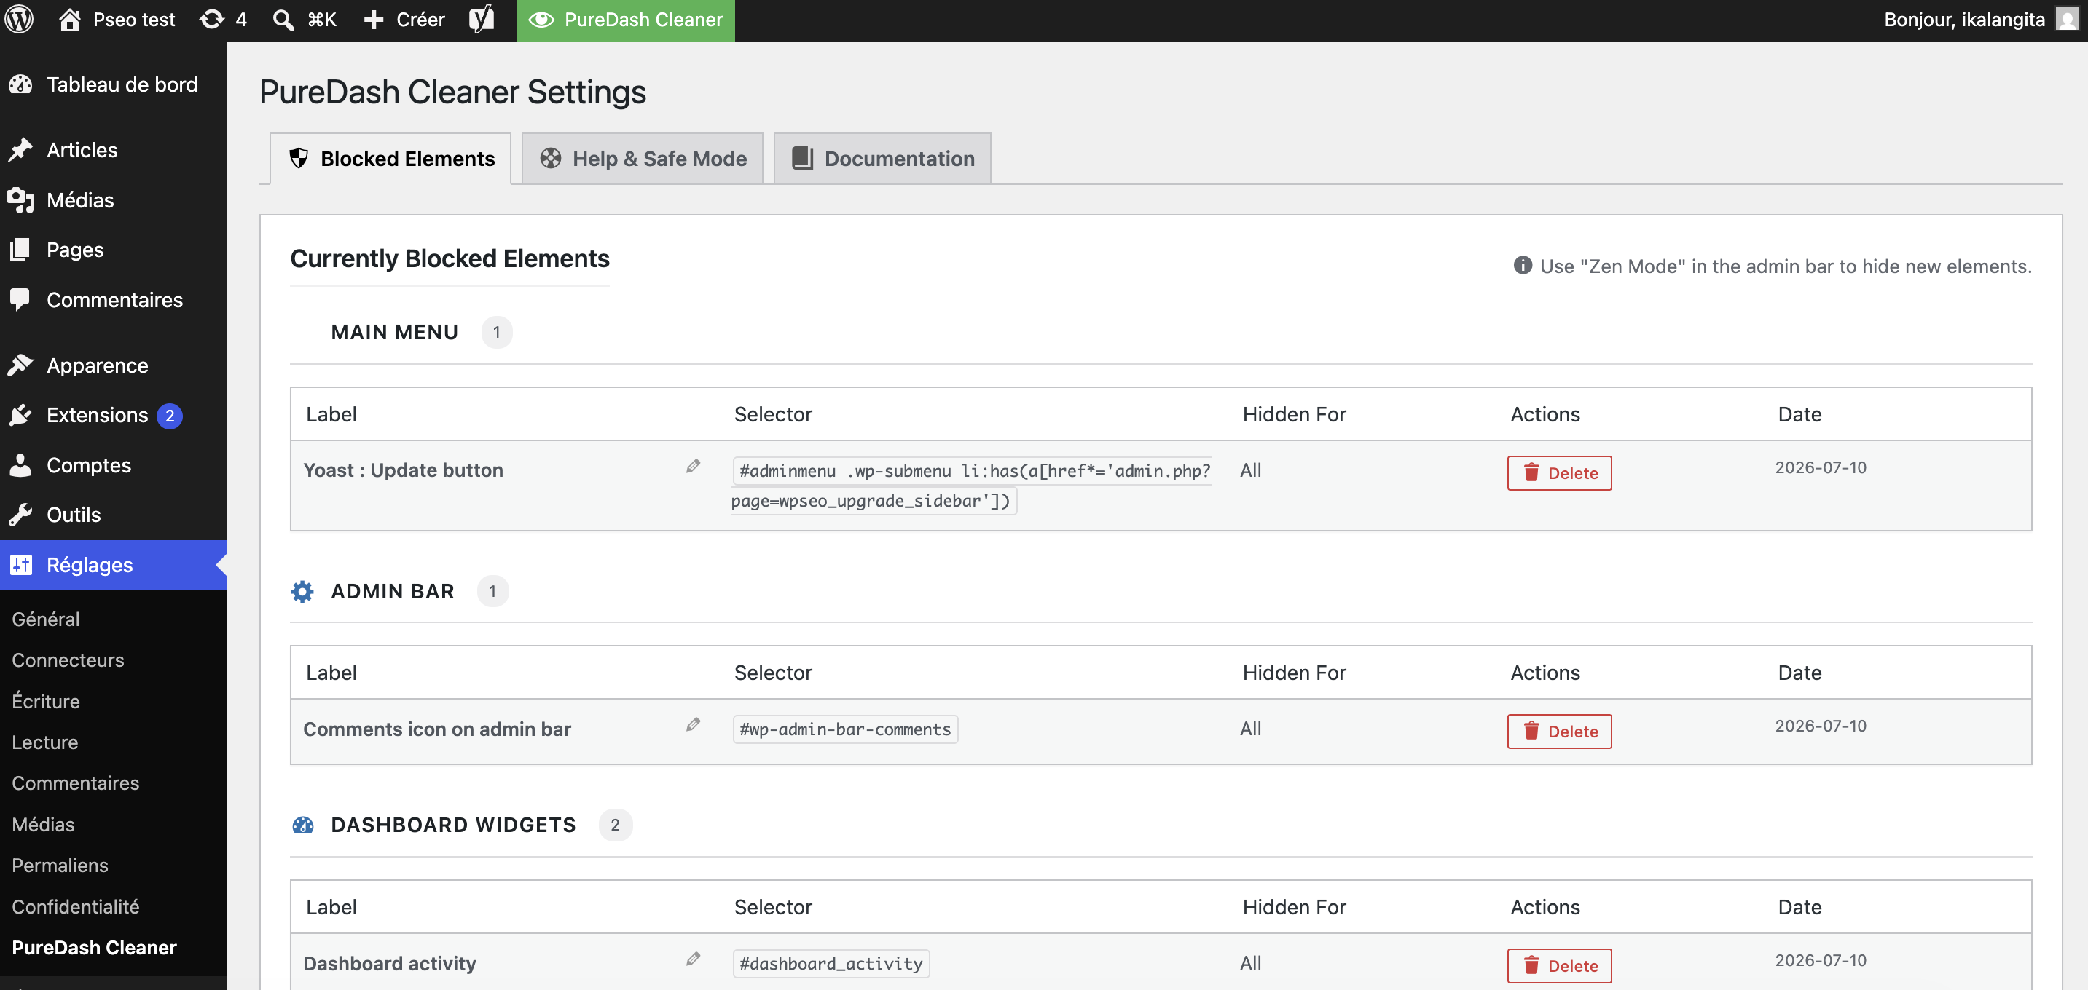Go to Confidentialité settings

(75, 906)
